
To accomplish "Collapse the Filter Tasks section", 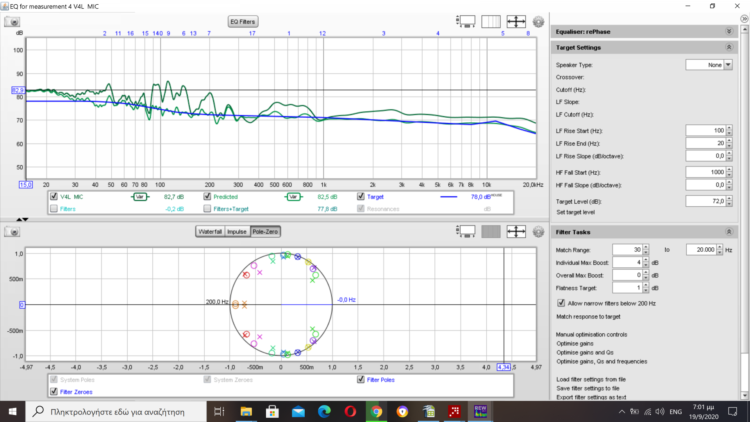I will (729, 232).
